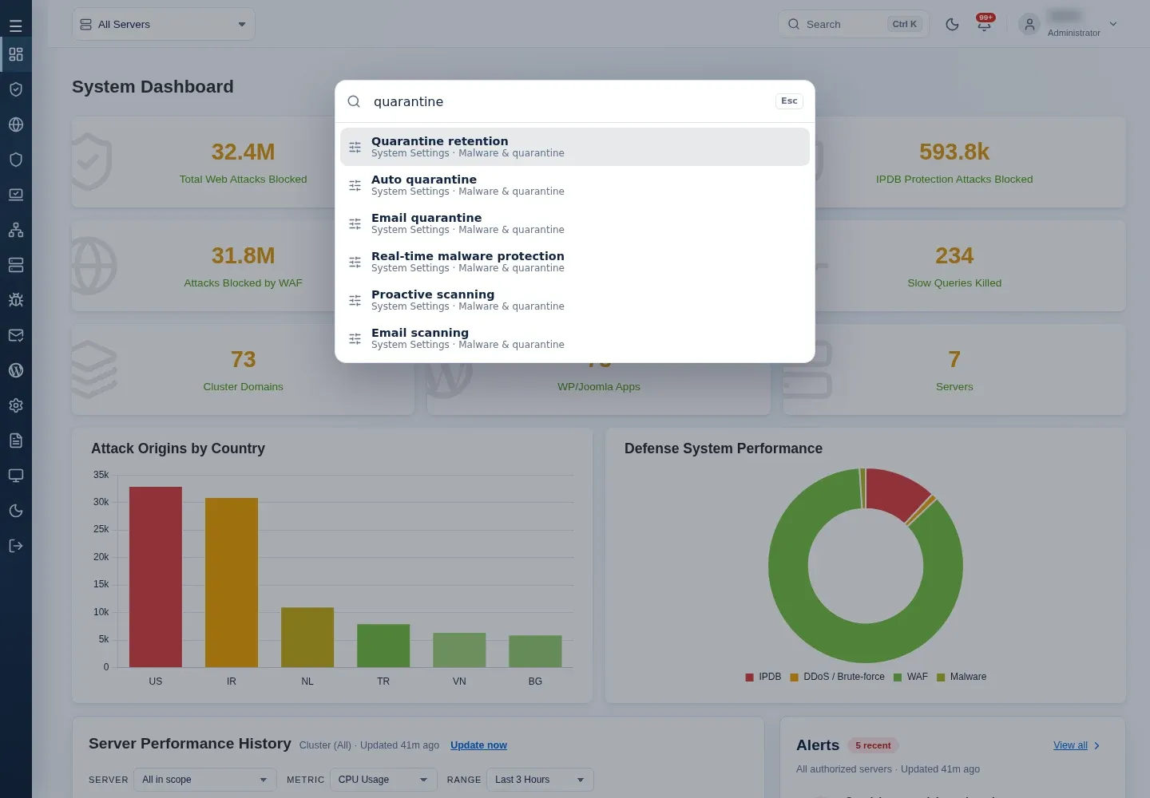Screen dimensions: 1150x798
Task: Click the WAF legend color swatch
Action: (x=898, y=678)
